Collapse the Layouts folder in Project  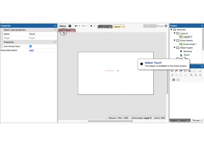(x=175, y=33)
